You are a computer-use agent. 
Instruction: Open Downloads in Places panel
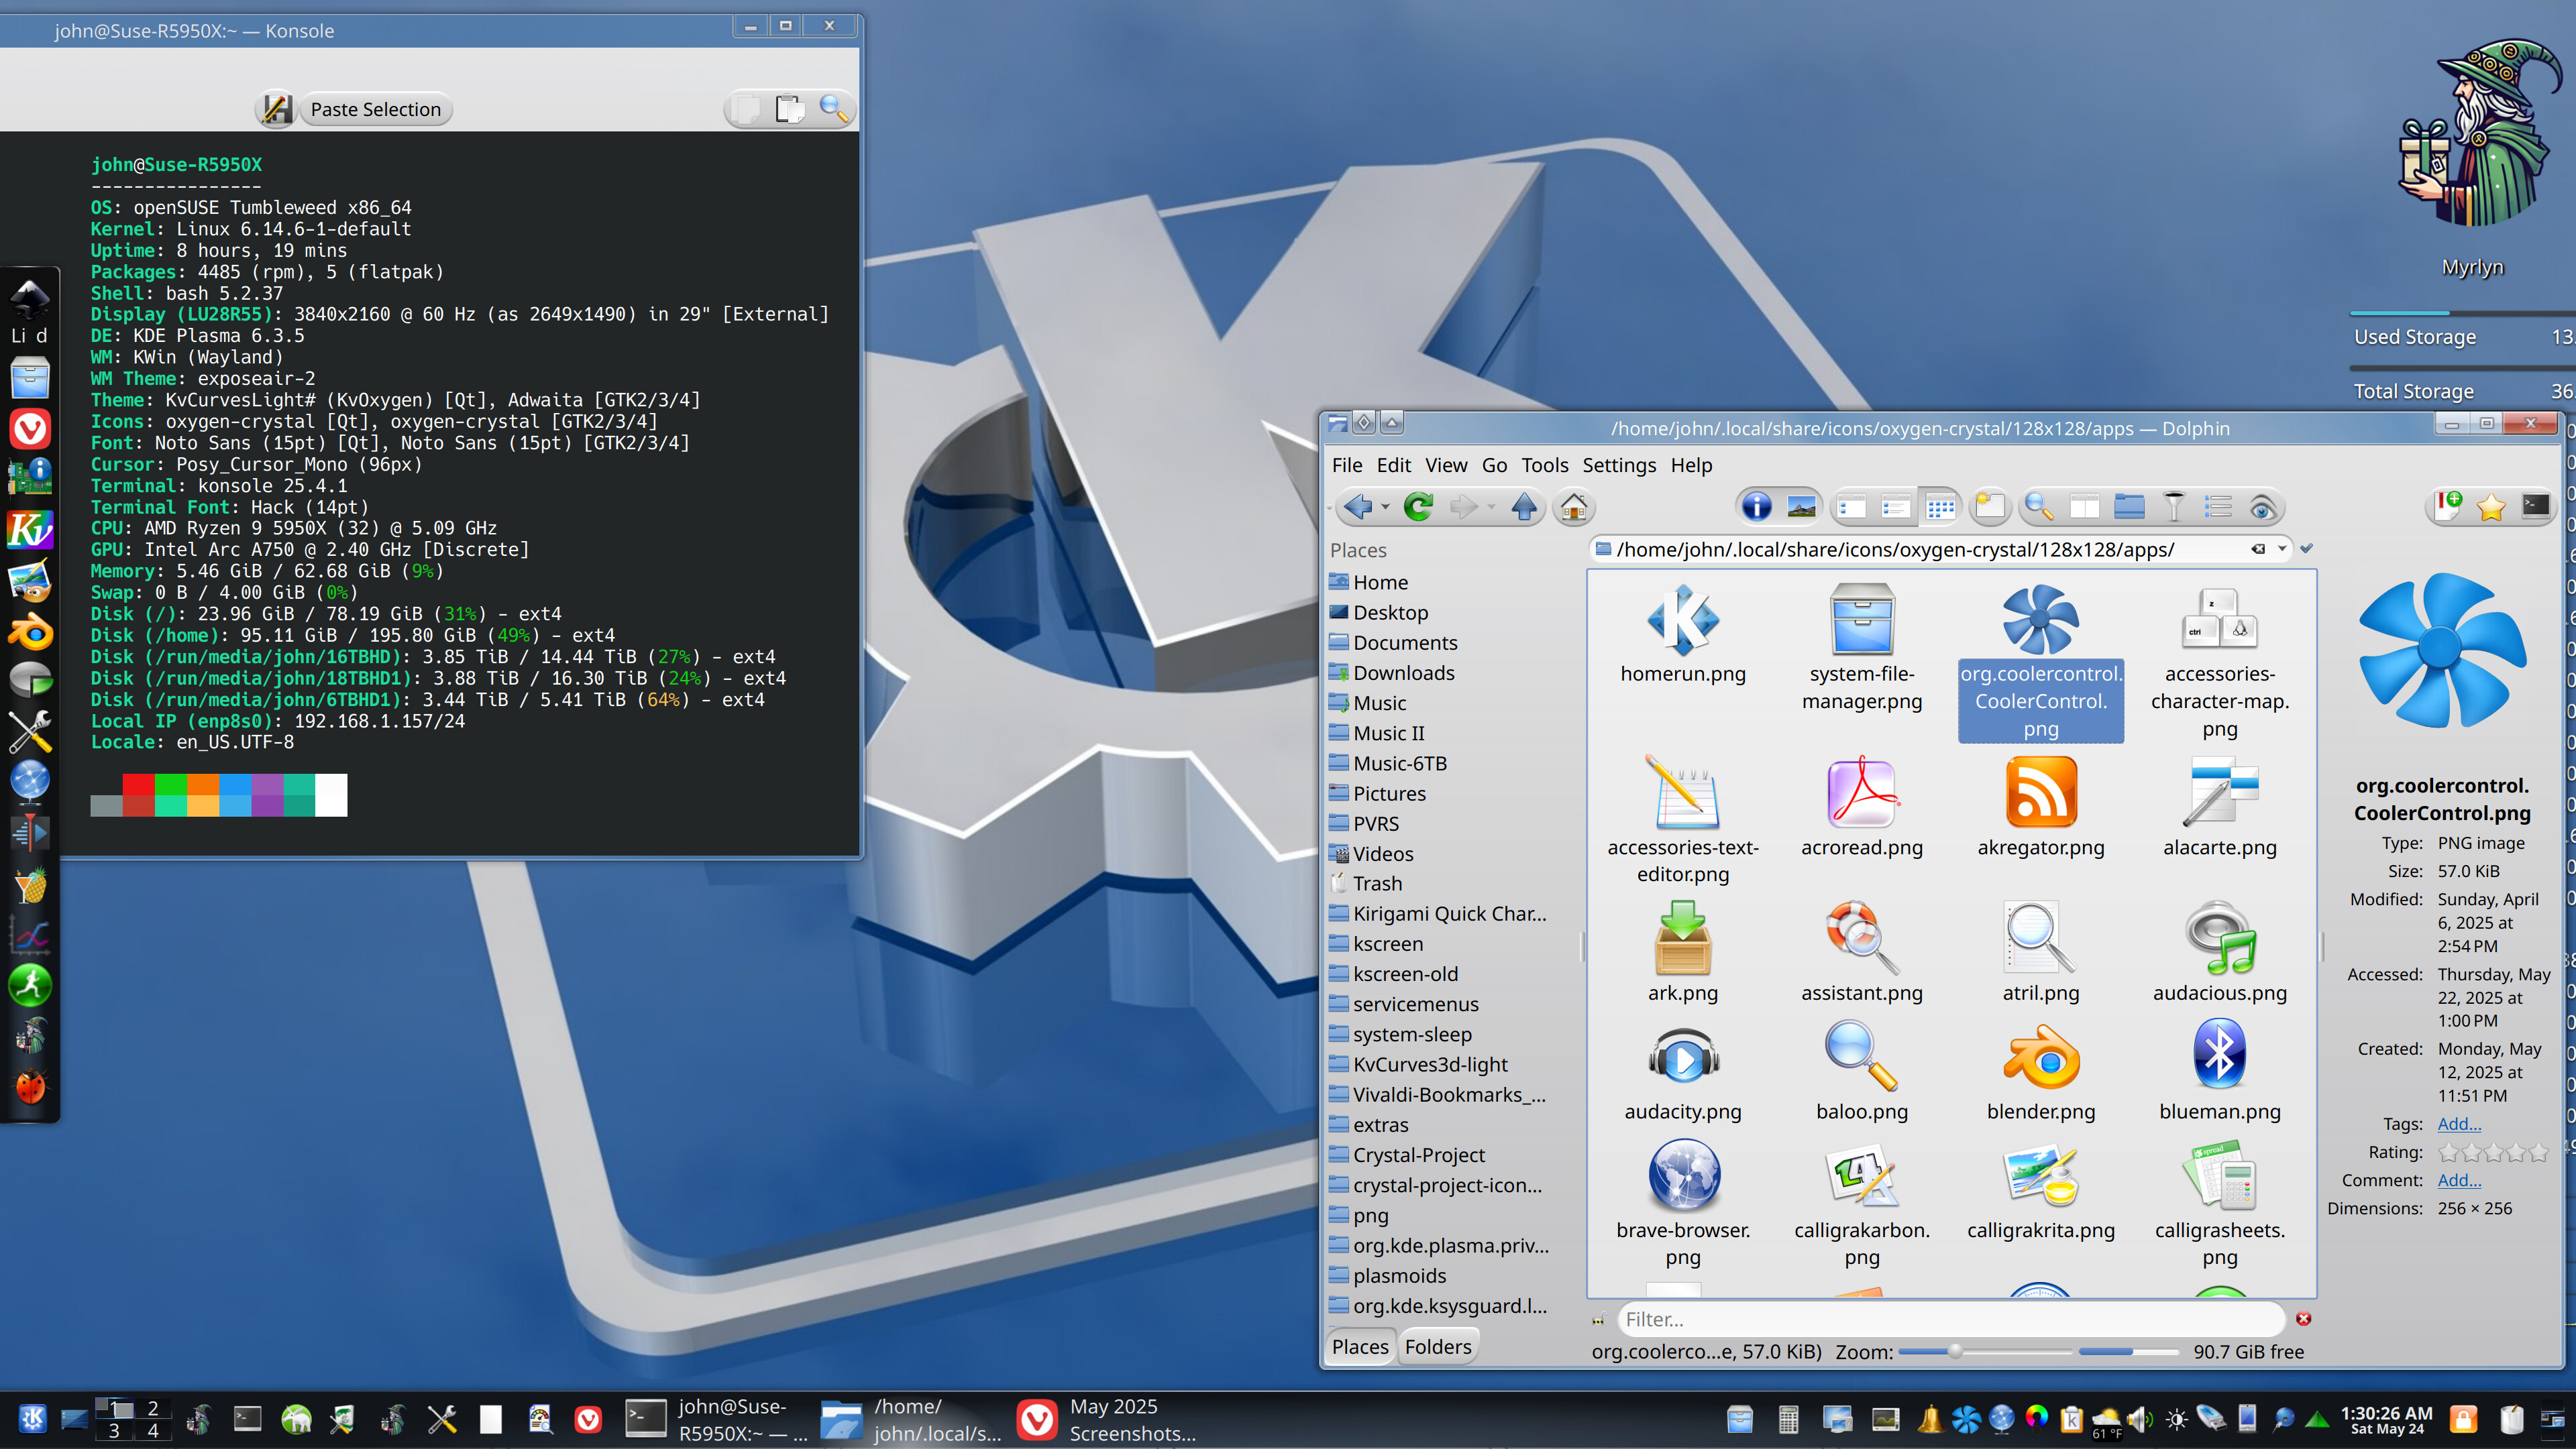1403,673
